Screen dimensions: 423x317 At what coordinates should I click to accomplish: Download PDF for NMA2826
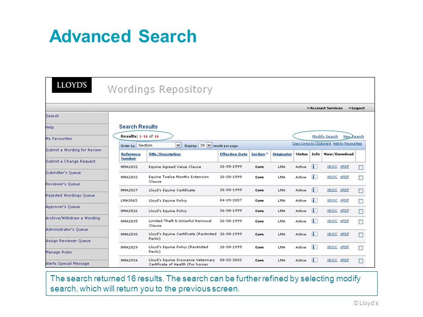point(345,210)
